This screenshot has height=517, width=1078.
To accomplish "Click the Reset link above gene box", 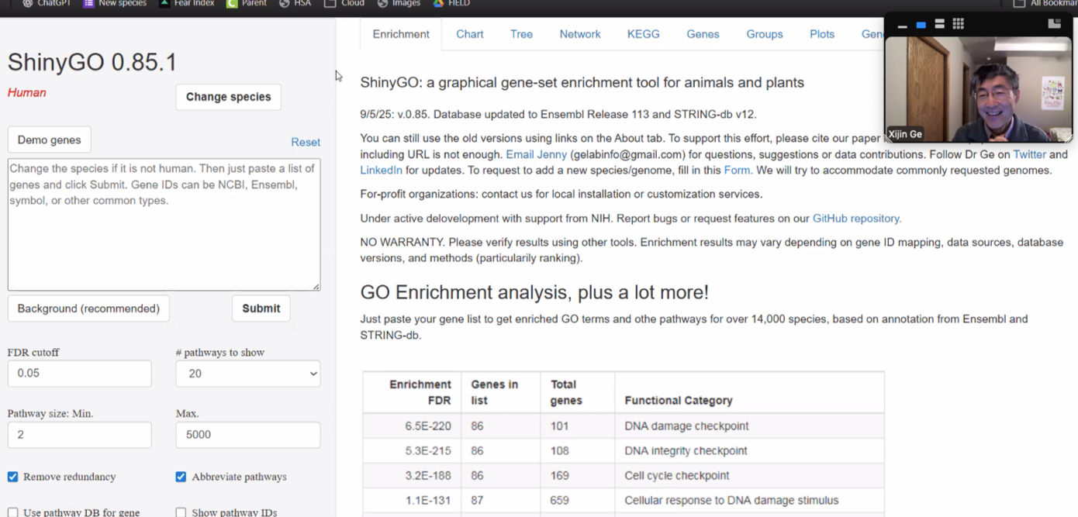I will [x=305, y=142].
